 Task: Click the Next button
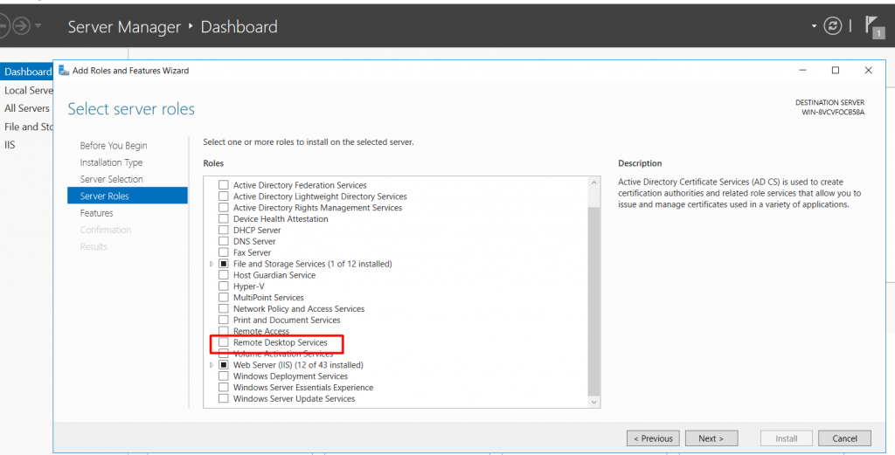coord(711,438)
